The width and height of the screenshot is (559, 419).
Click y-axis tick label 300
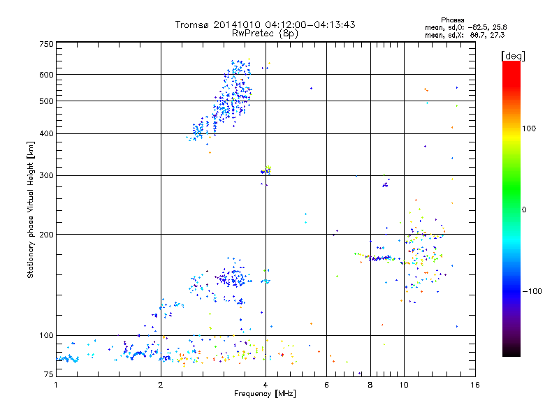click(x=46, y=176)
